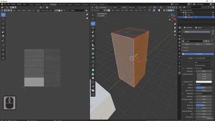This screenshot has width=215, height=121.
Task: Open the Orientation Default dropdown
Action: (x=116, y=7)
